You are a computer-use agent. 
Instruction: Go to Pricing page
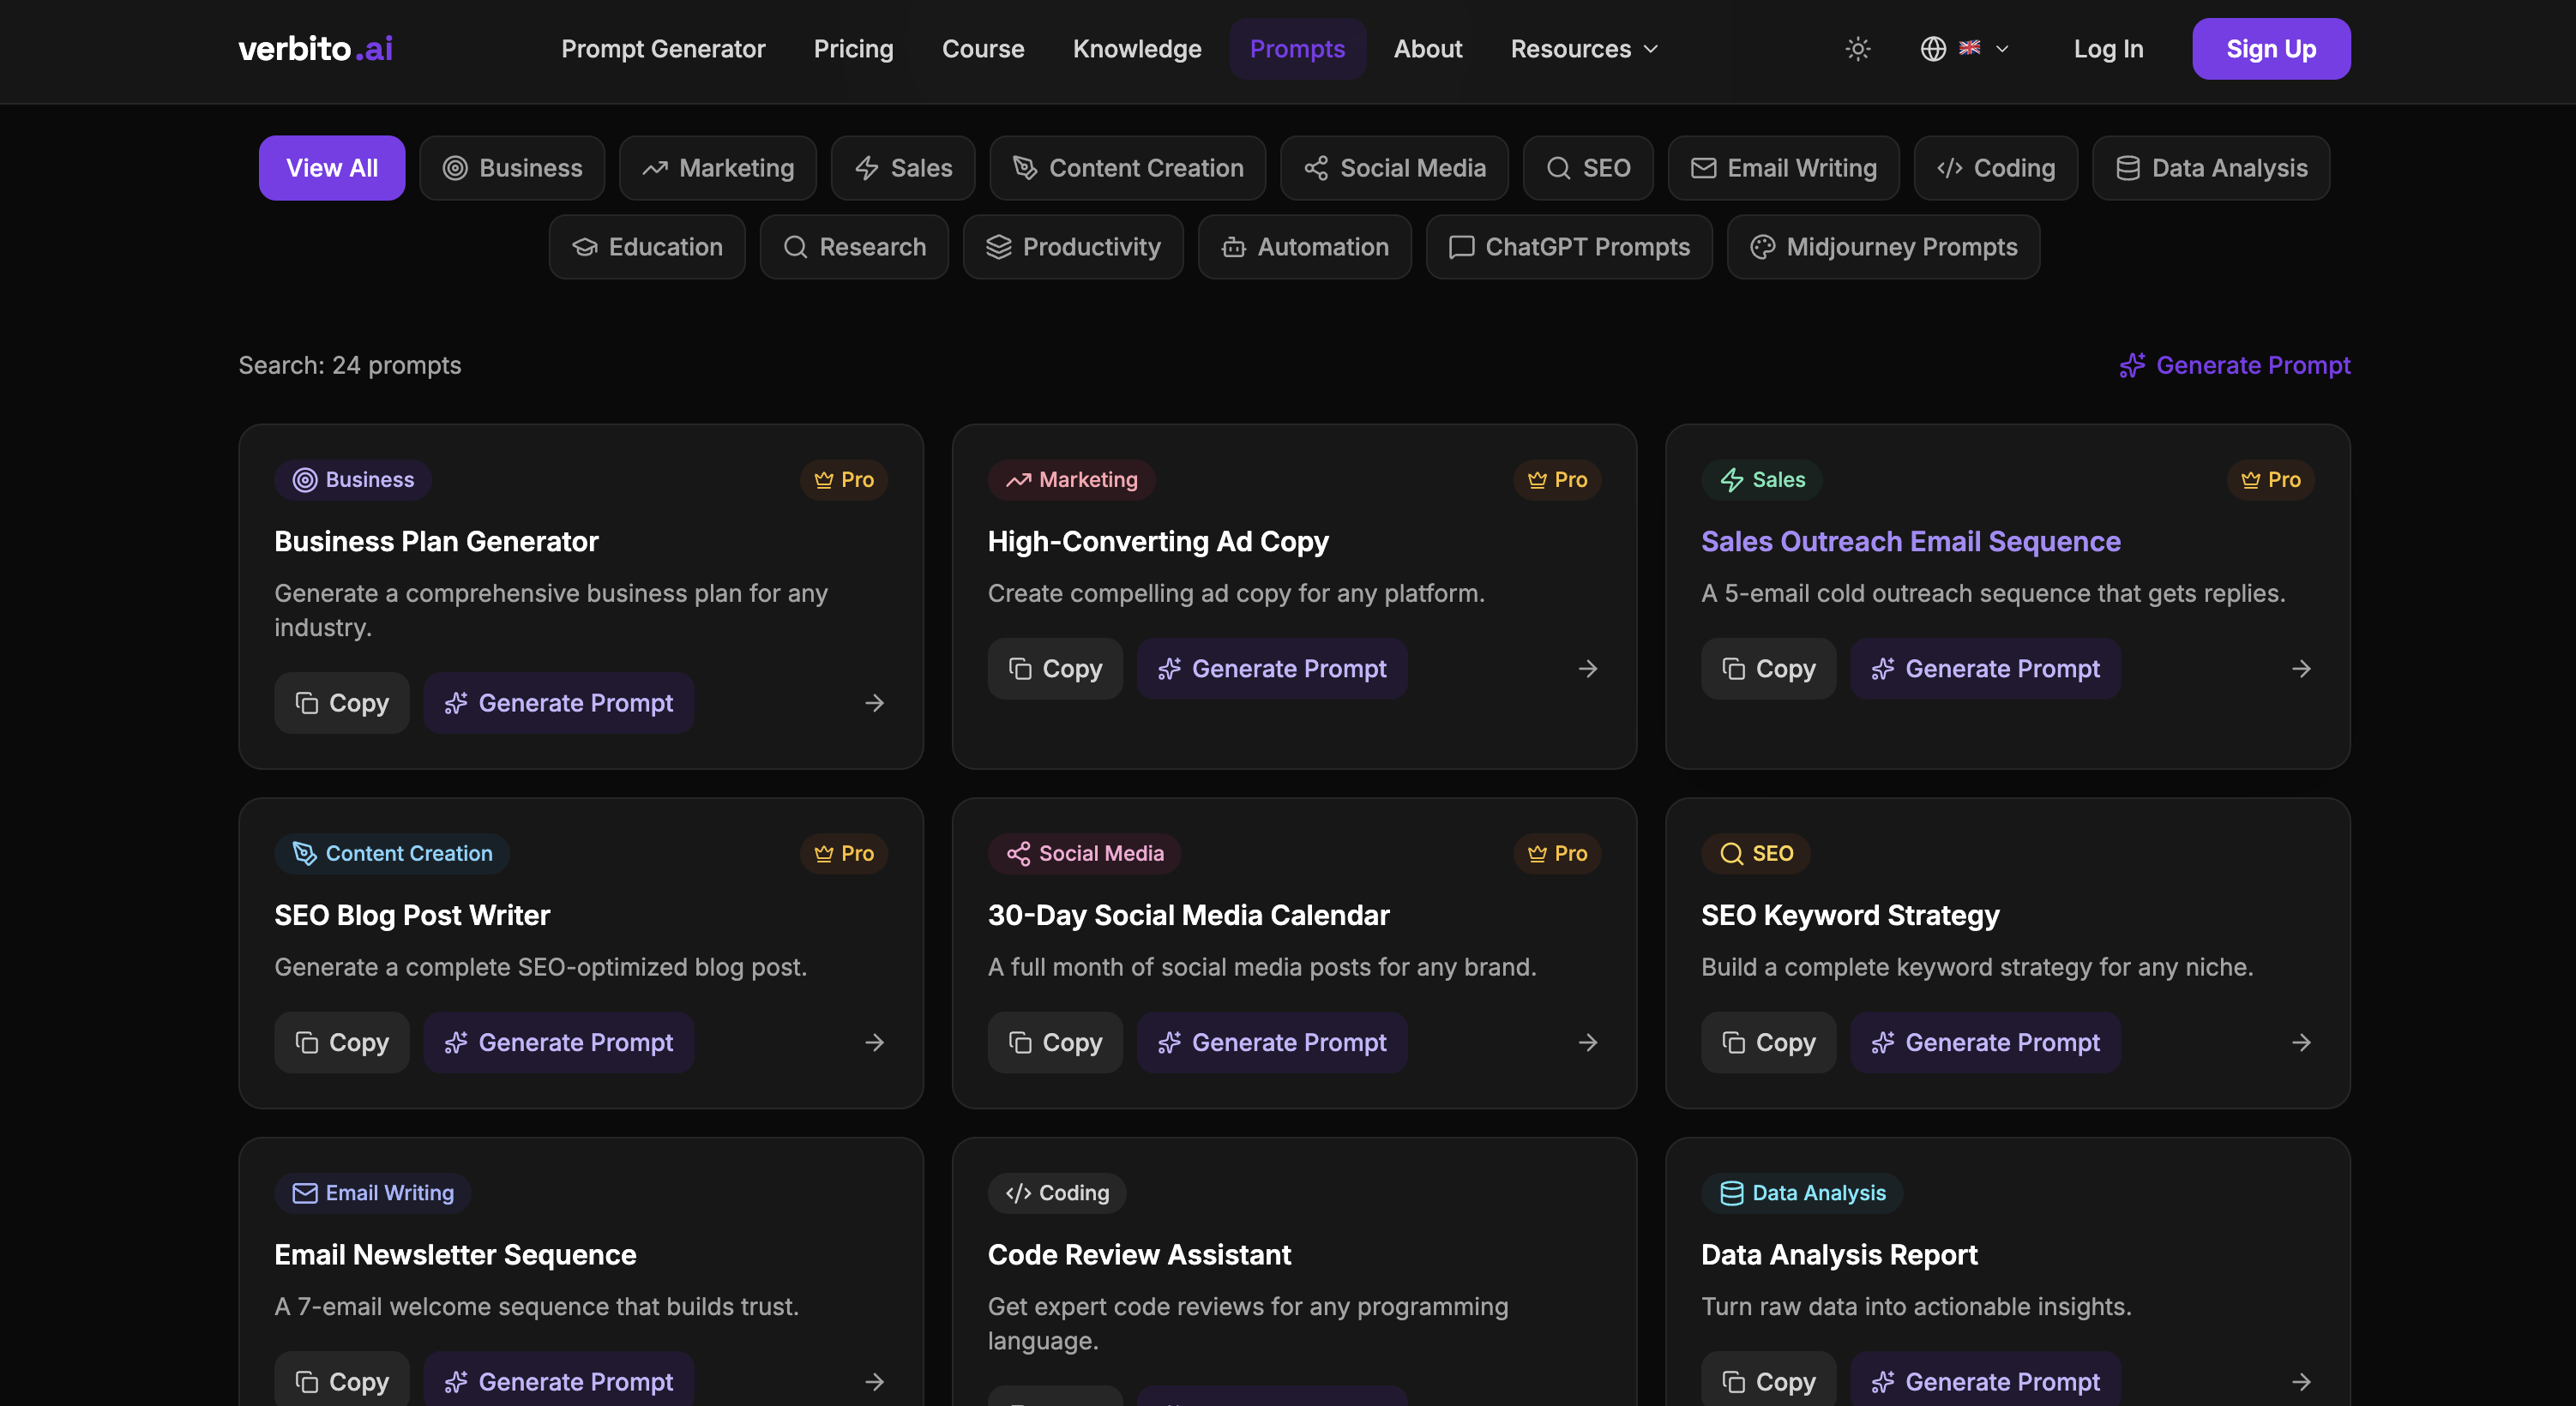point(853,49)
